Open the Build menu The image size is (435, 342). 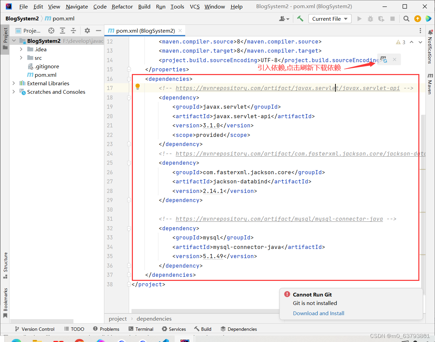point(144,6)
